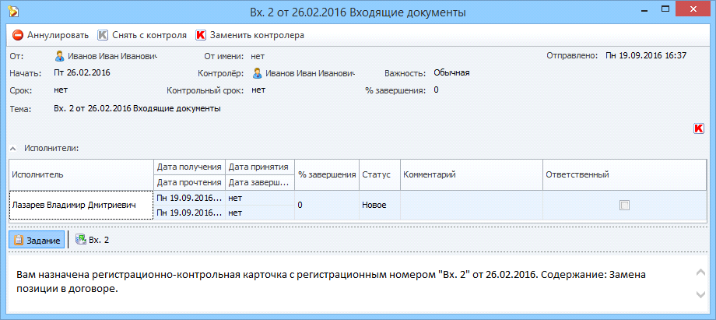Click the empty Комментарий cell for Лазарев

(472, 206)
